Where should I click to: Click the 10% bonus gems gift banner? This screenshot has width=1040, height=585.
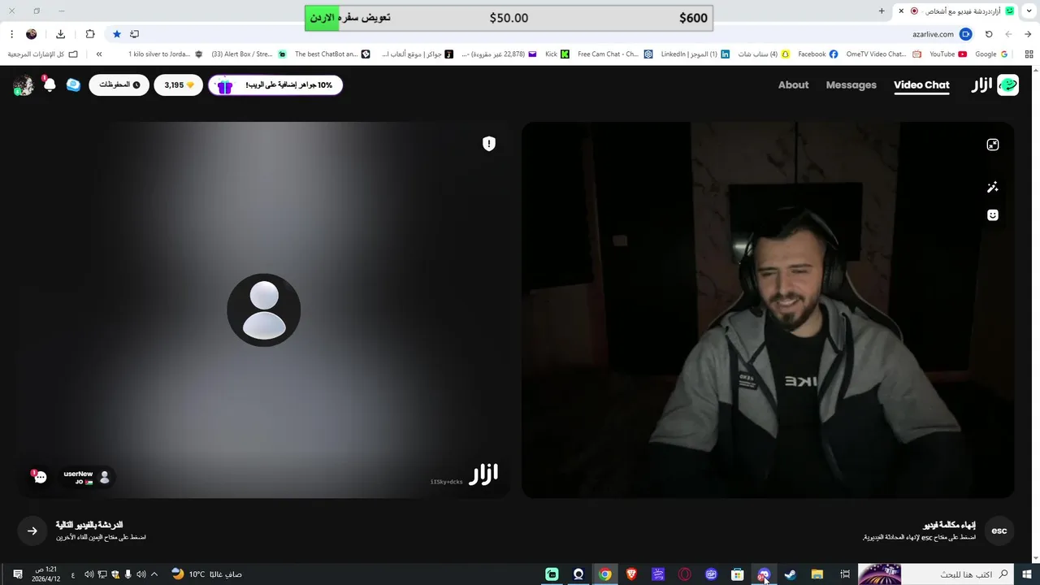(x=275, y=85)
